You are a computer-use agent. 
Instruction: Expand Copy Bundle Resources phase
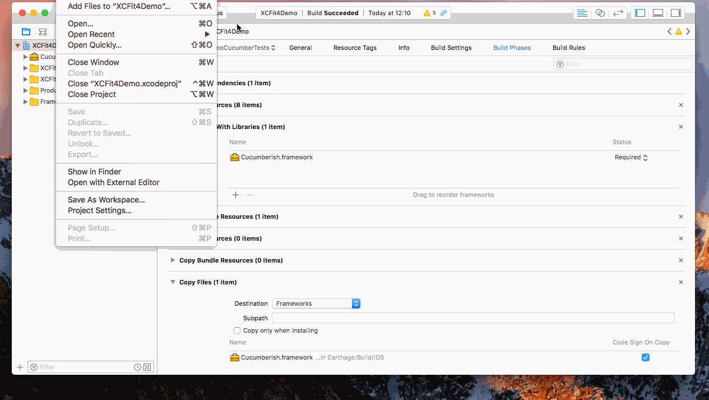click(x=173, y=260)
